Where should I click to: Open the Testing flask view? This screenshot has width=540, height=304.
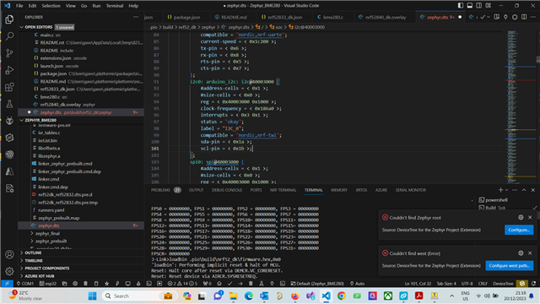(x=9, y=104)
